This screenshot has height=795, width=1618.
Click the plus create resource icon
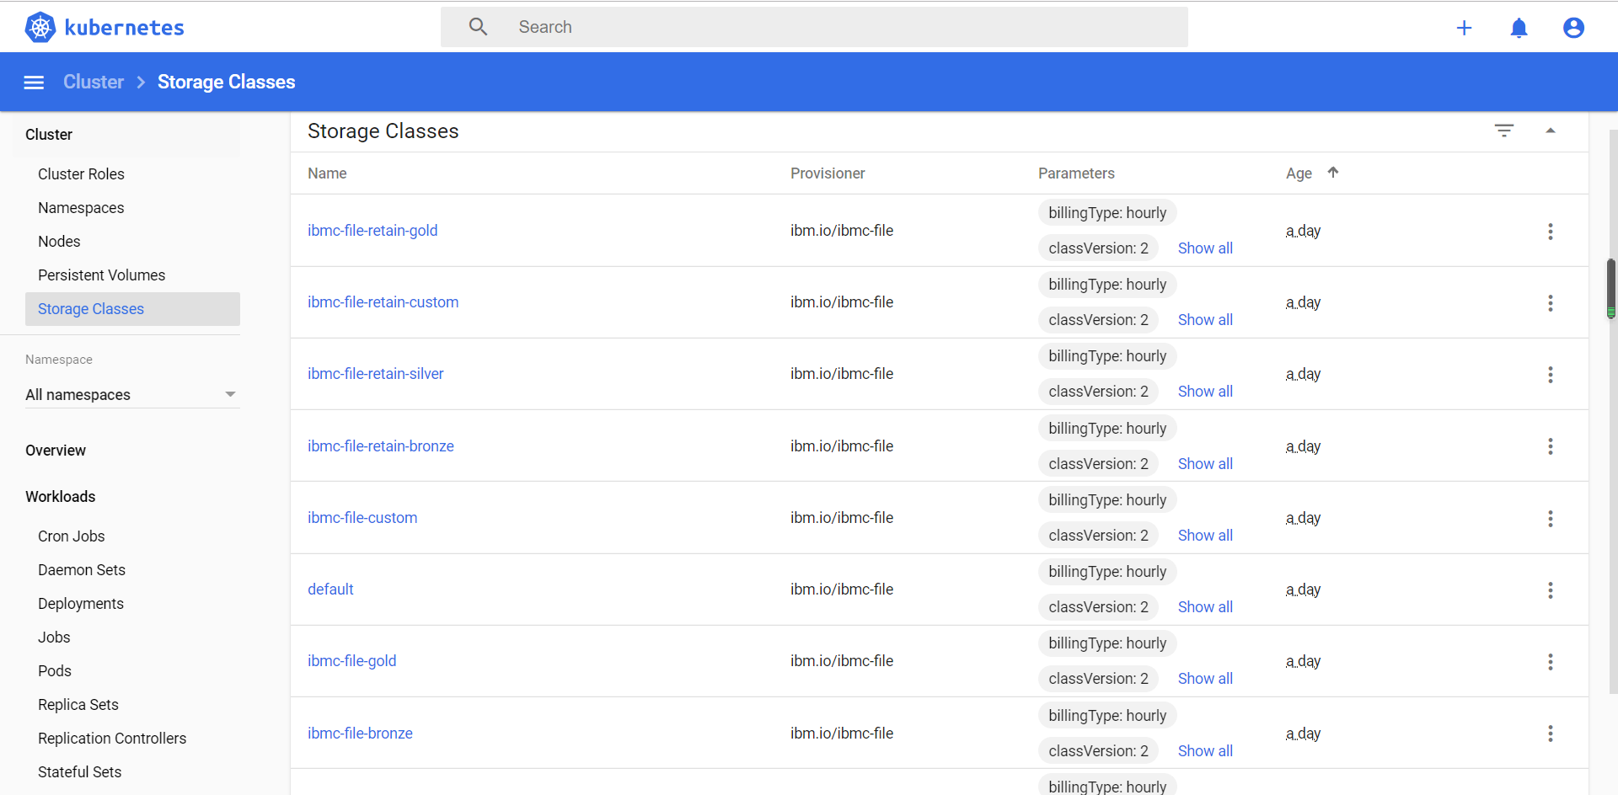pos(1464,28)
